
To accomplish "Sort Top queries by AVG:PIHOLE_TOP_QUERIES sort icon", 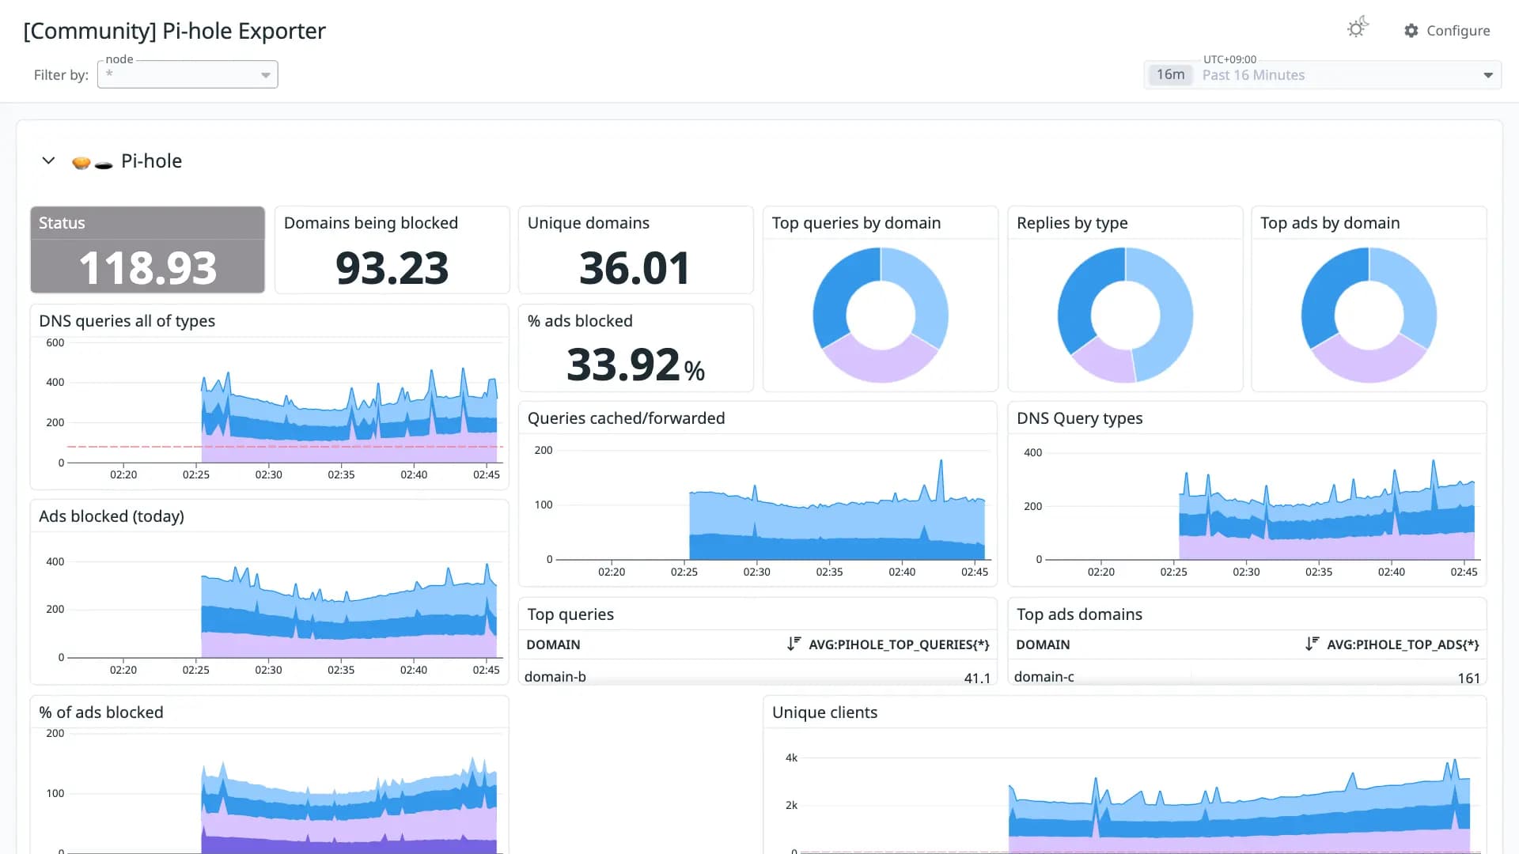I will tap(794, 644).
